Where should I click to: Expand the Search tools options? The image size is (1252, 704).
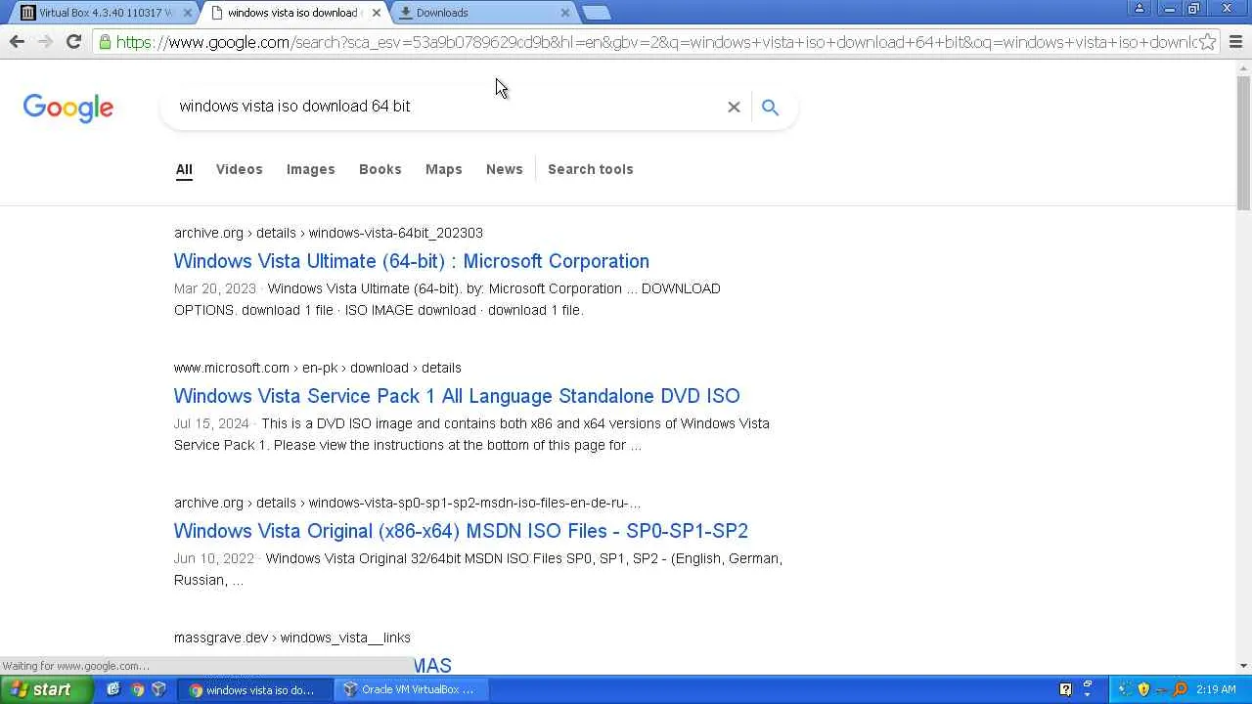click(x=591, y=169)
